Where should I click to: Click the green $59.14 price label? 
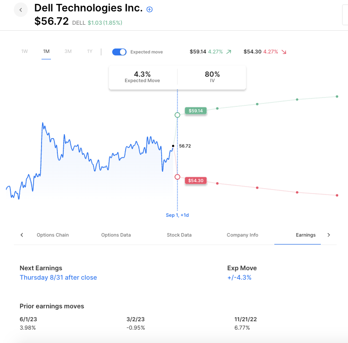click(x=195, y=111)
